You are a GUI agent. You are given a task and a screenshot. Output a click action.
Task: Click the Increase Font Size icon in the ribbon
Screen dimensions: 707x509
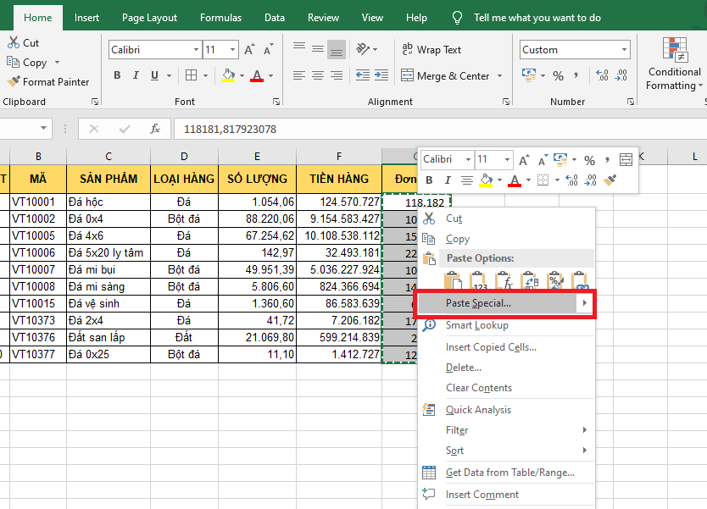tap(250, 50)
